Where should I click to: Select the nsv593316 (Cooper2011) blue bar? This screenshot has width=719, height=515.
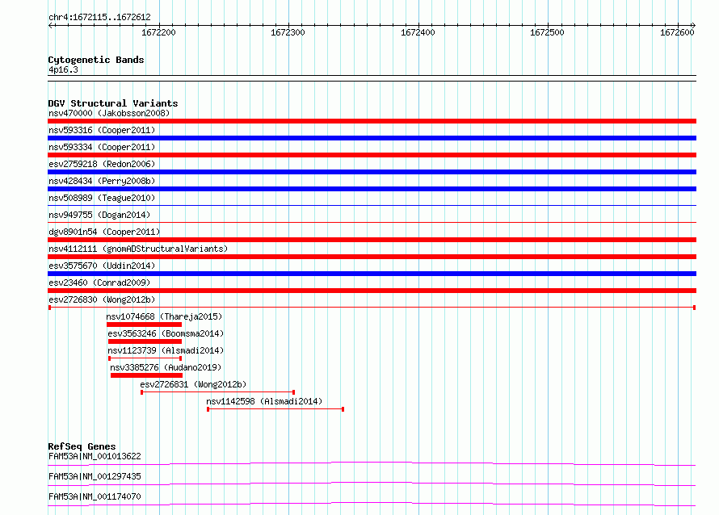[x=372, y=138]
